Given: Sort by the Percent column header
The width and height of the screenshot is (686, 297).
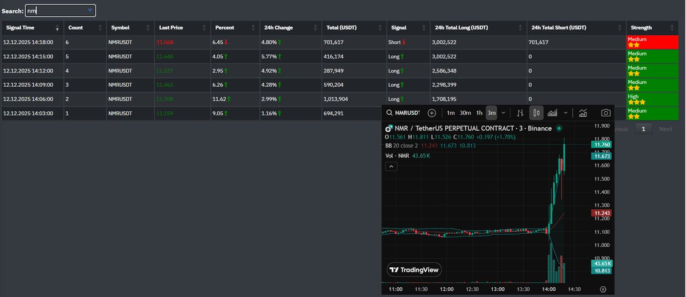Looking at the screenshot, I should pos(234,28).
